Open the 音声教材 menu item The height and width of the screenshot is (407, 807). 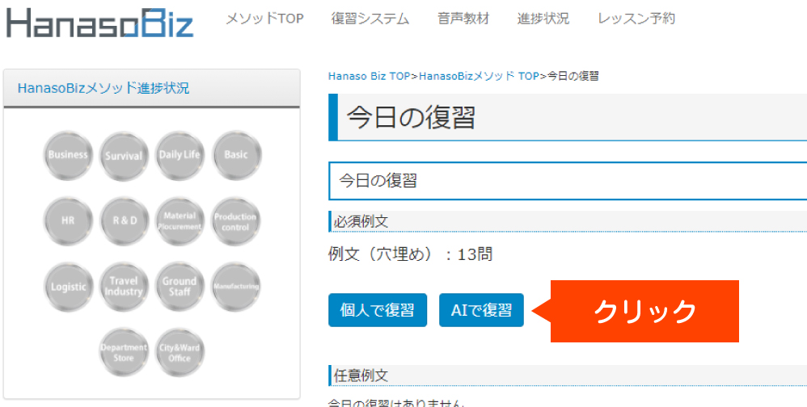click(463, 19)
